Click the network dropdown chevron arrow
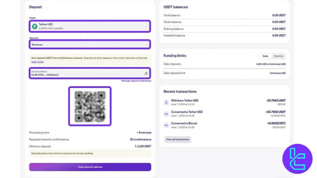 [x=147, y=44]
